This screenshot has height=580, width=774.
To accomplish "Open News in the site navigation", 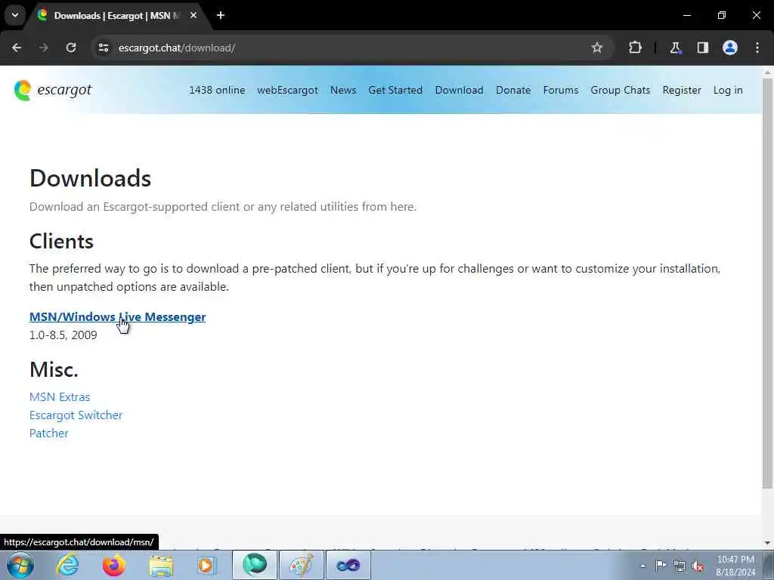I will click(343, 91).
